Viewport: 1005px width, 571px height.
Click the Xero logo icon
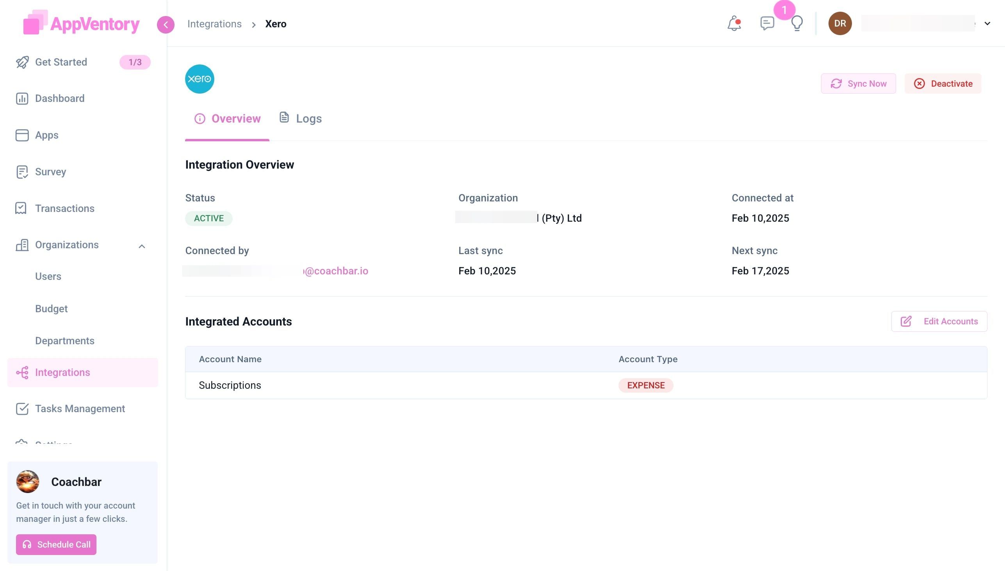[199, 79]
